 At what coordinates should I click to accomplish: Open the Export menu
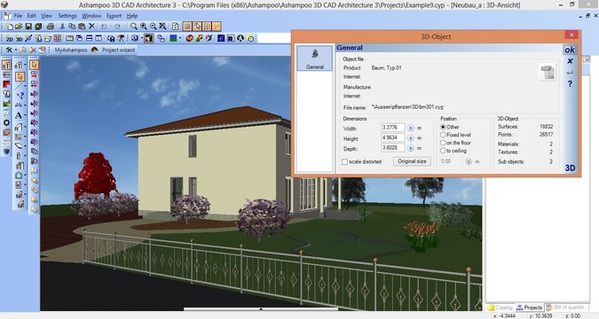click(114, 16)
